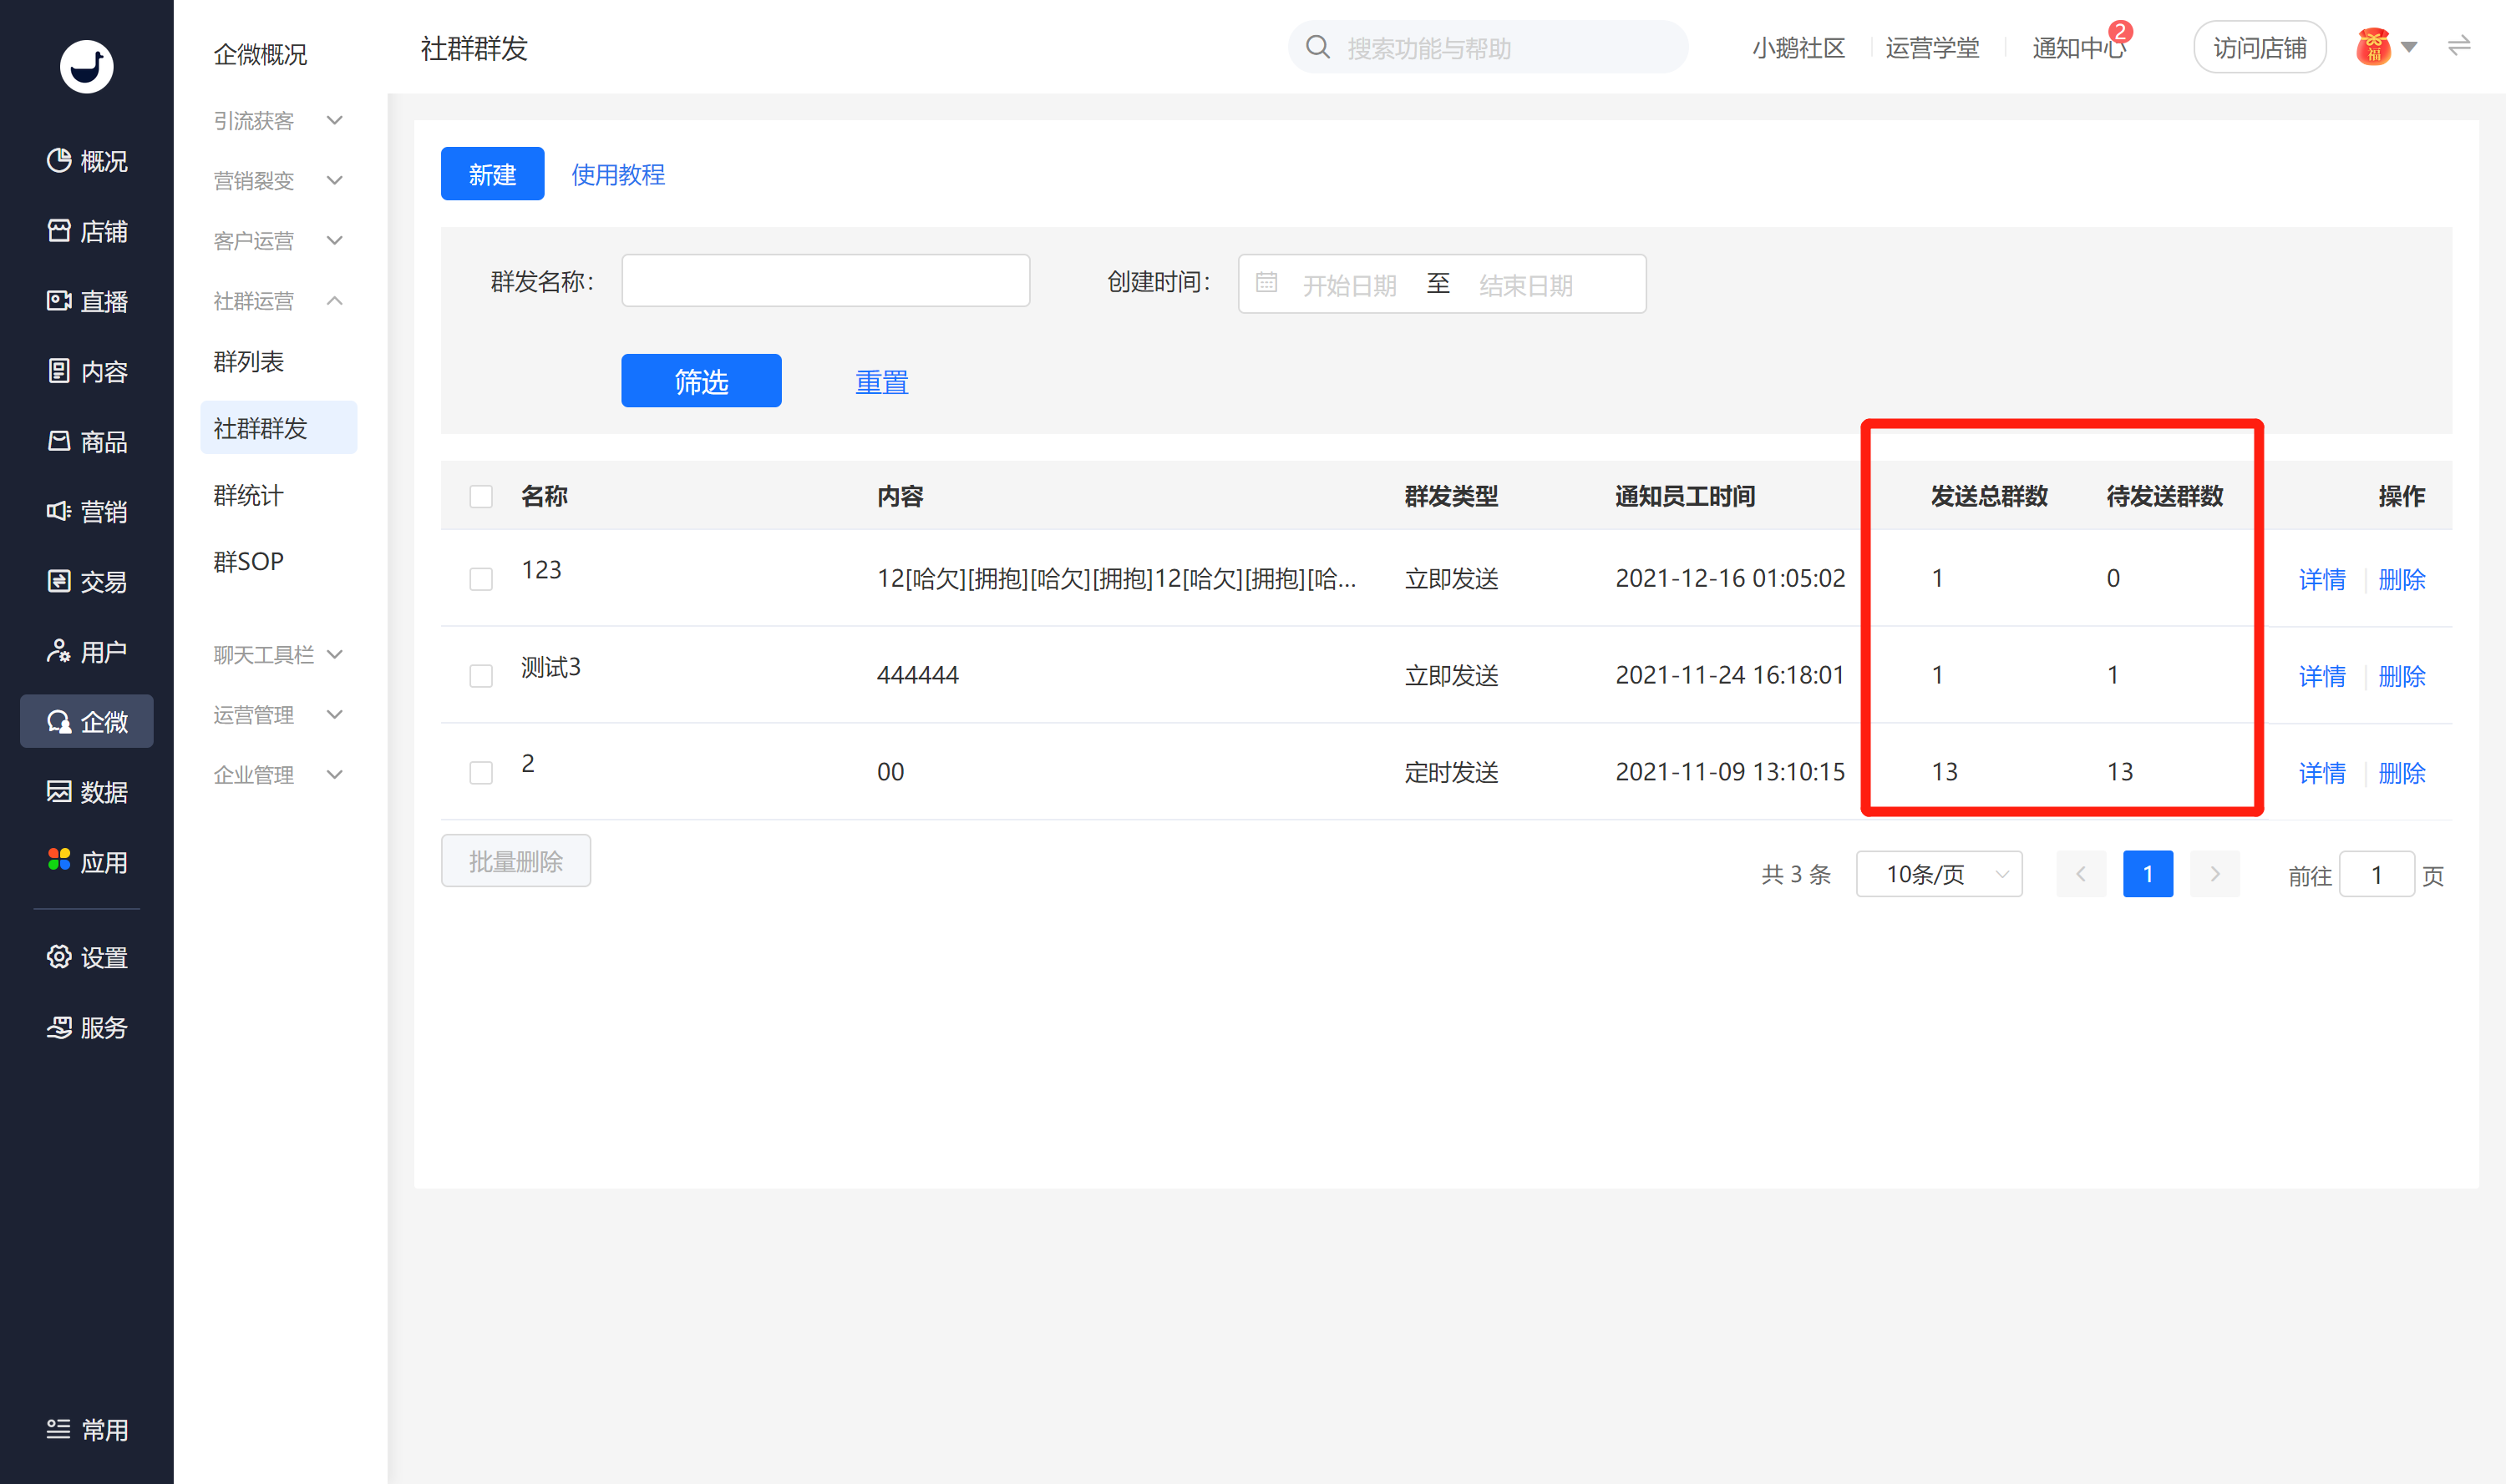This screenshot has width=2506, height=1484.
Task: Click the 重置 reset link
Action: pyautogui.click(x=882, y=382)
